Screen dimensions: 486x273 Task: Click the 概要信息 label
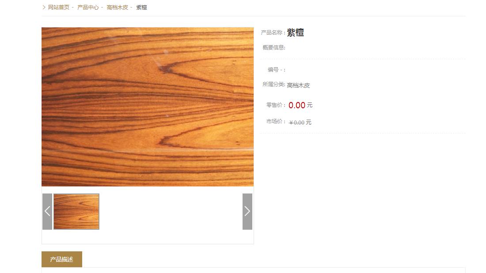point(273,47)
